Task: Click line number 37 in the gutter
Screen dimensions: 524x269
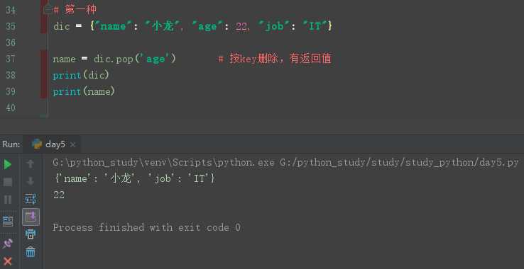Action: [x=11, y=59]
